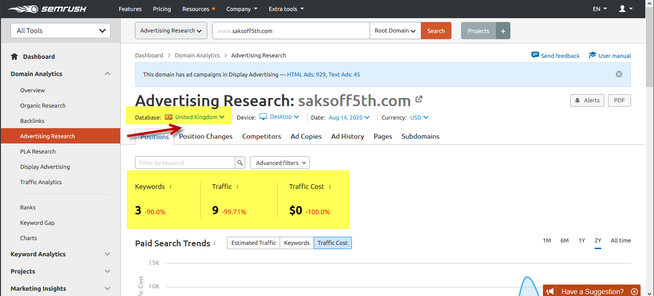Switch to the Ad Copies tab
This screenshot has width=654, height=296.
pos(306,136)
